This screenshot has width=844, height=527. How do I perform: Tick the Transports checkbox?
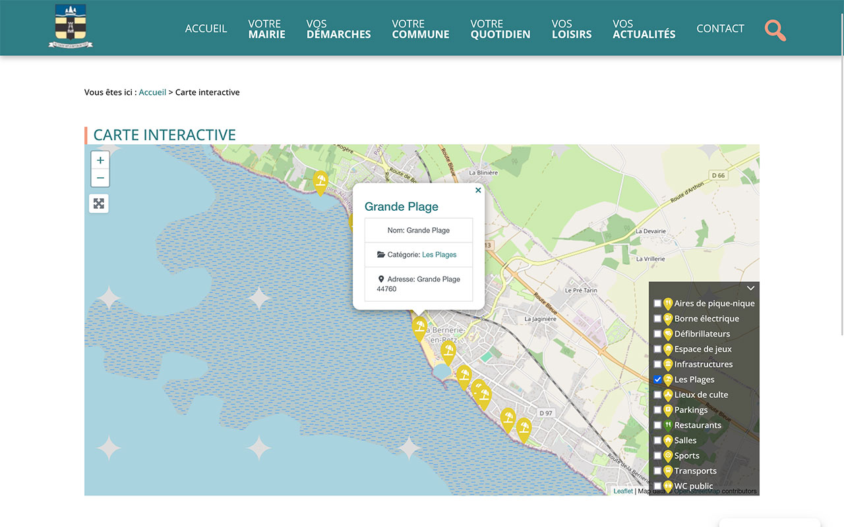coord(657,471)
